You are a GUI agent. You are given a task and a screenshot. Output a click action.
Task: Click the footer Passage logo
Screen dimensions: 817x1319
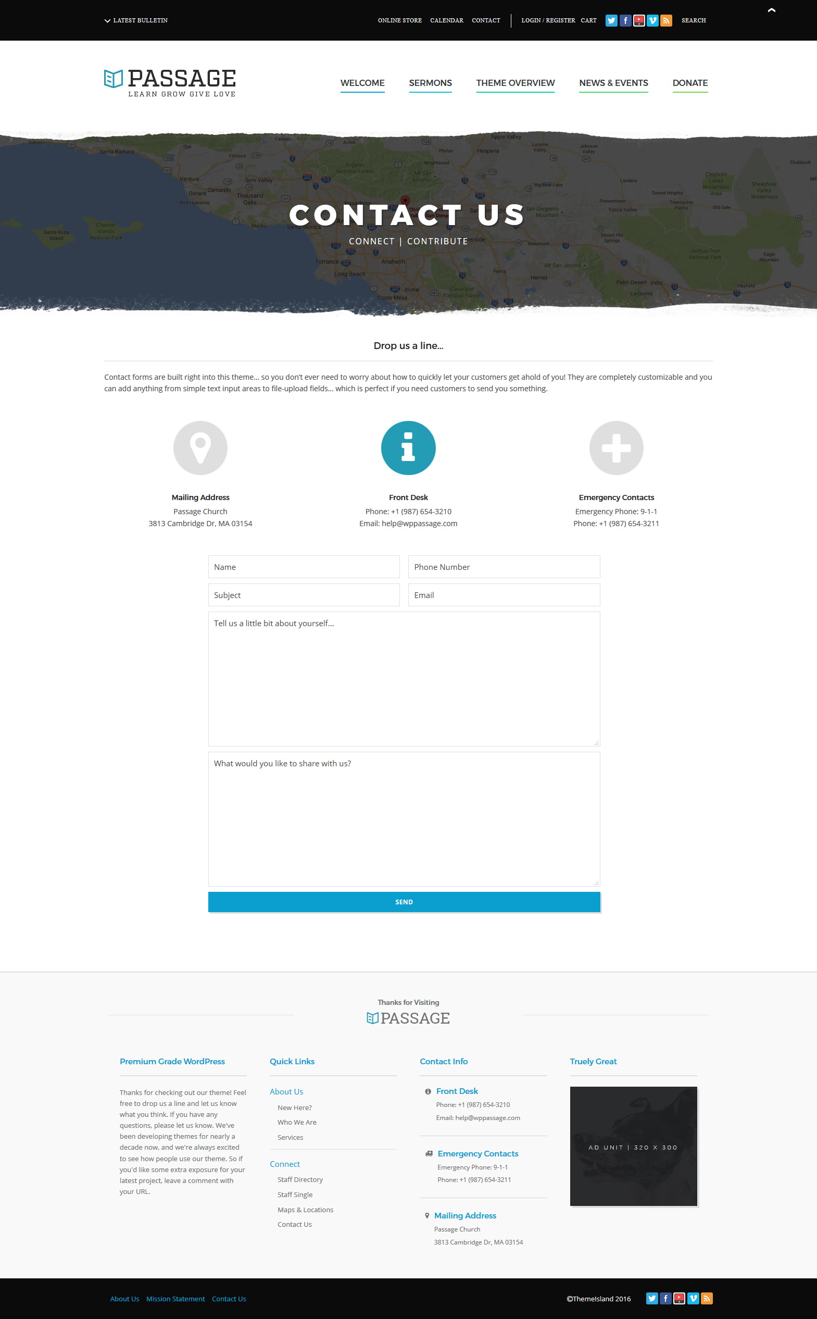(x=408, y=1018)
